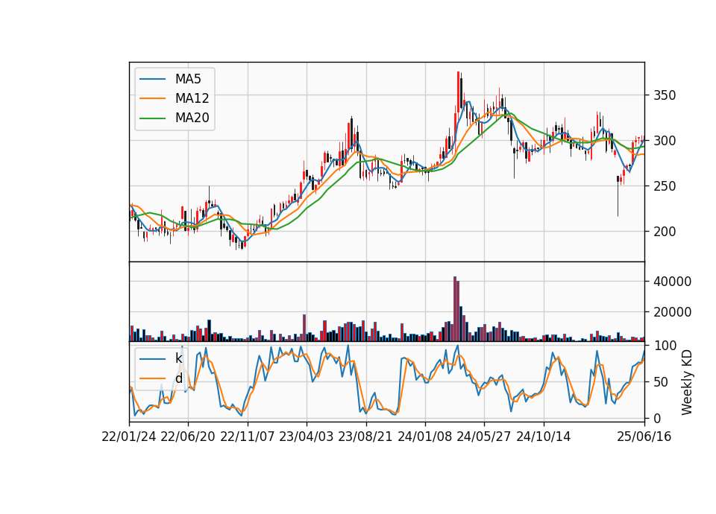Click the 24/05/27 date label
The width and height of the screenshot is (716, 514).
[484, 437]
